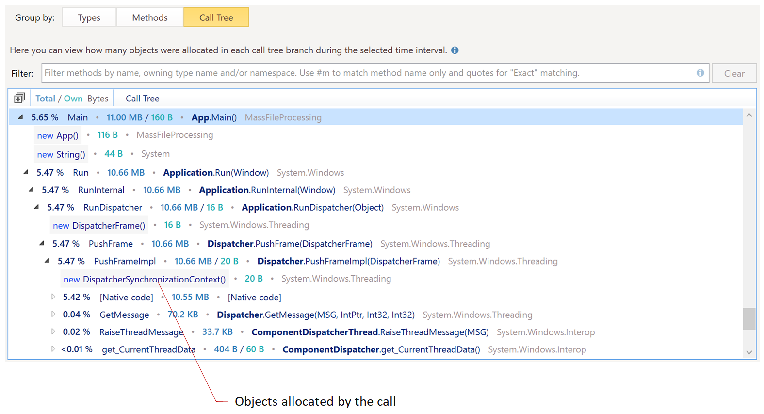The height and width of the screenshot is (414, 764).
Task: Expand the RaiseThreadMessage node
Action: [x=53, y=331]
